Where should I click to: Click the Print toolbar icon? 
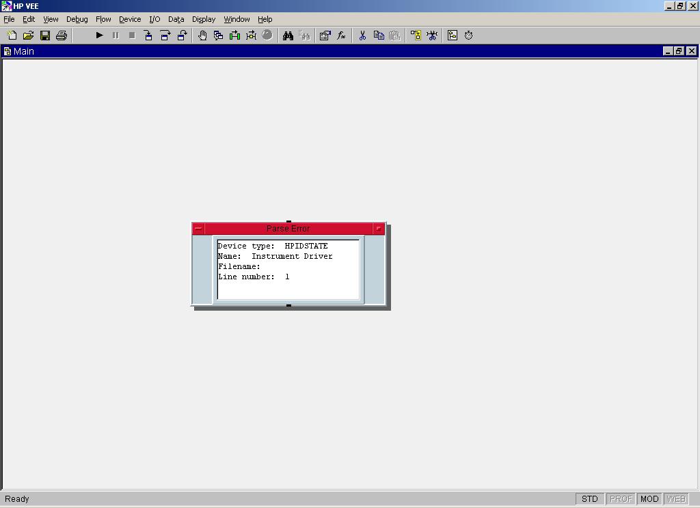point(62,36)
